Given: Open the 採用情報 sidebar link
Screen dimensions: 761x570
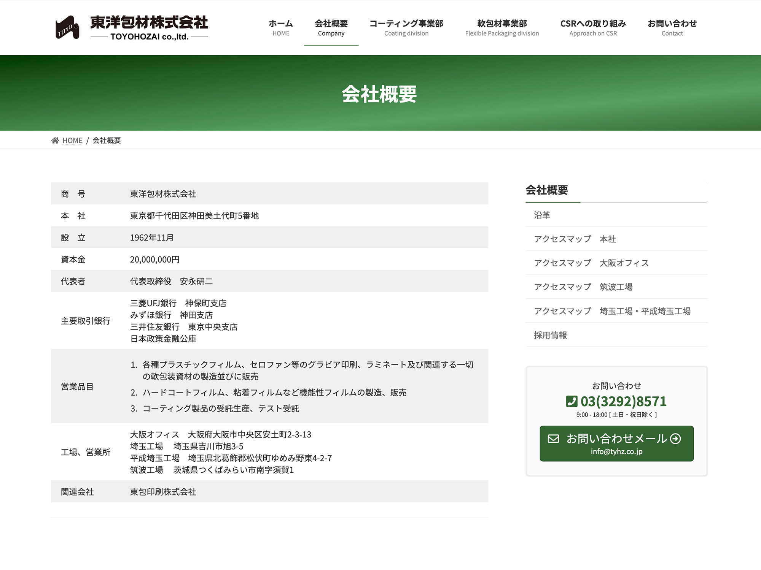Looking at the screenshot, I should (551, 335).
